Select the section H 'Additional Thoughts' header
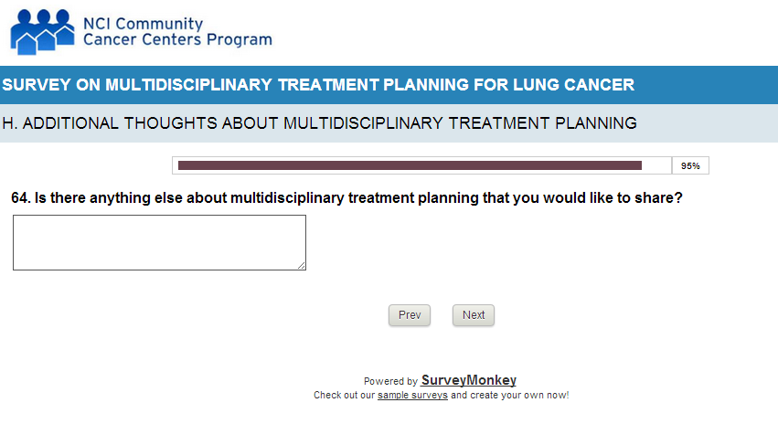 tap(319, 122)
